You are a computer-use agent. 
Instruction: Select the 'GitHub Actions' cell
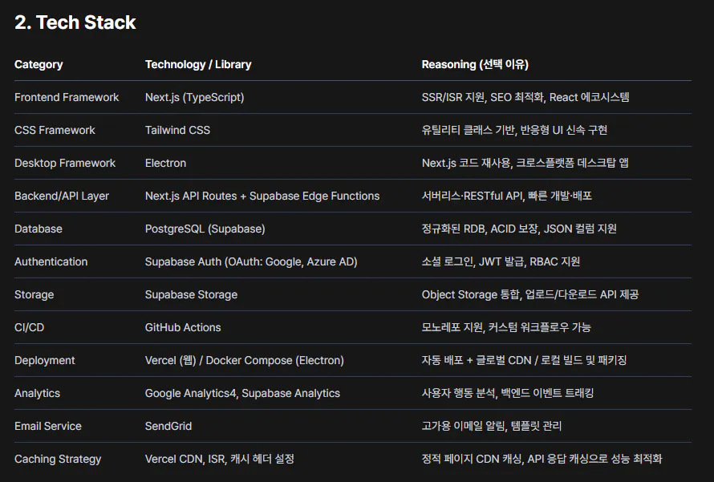(183, 328)
